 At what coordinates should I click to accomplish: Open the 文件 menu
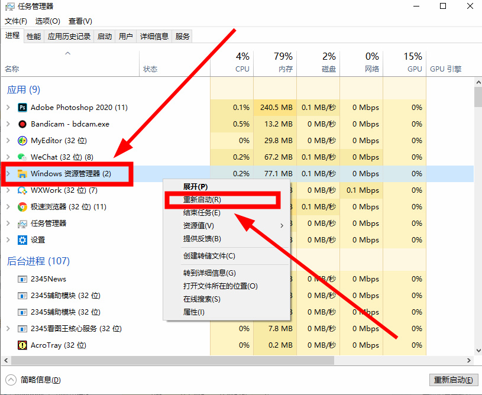pos(15,21)
